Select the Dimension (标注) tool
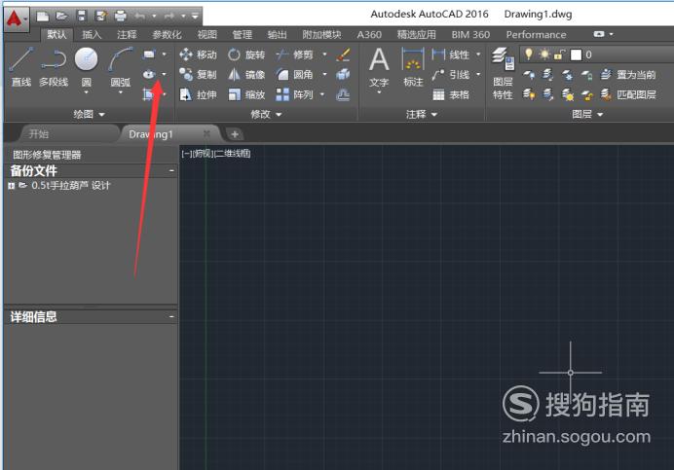 coord(413,67)
